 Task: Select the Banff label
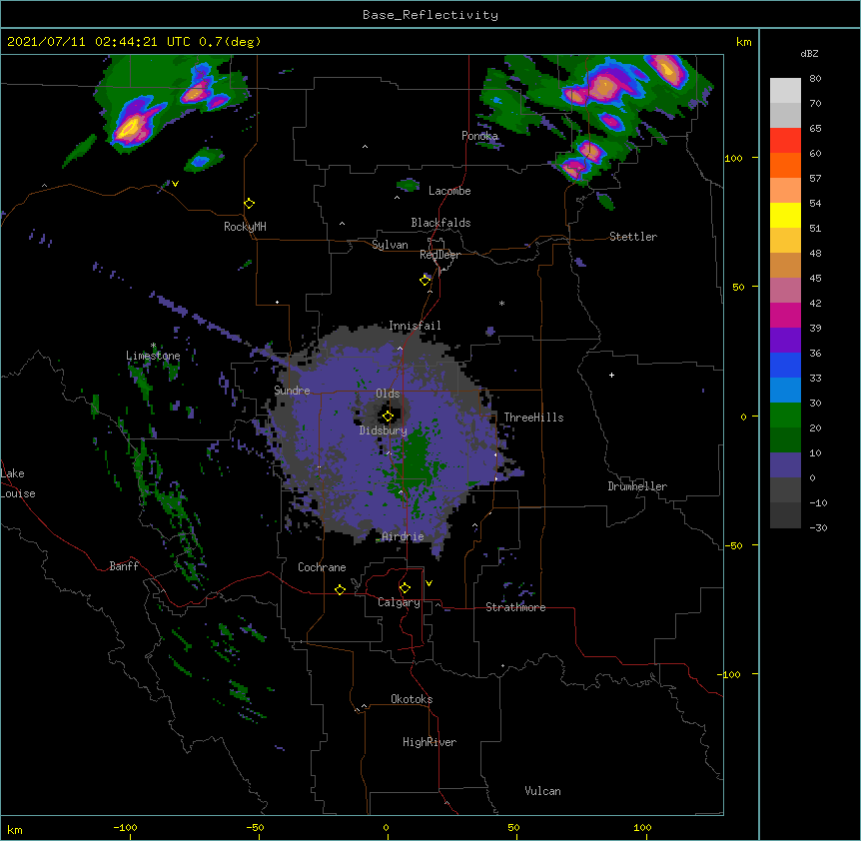(124, 566)
